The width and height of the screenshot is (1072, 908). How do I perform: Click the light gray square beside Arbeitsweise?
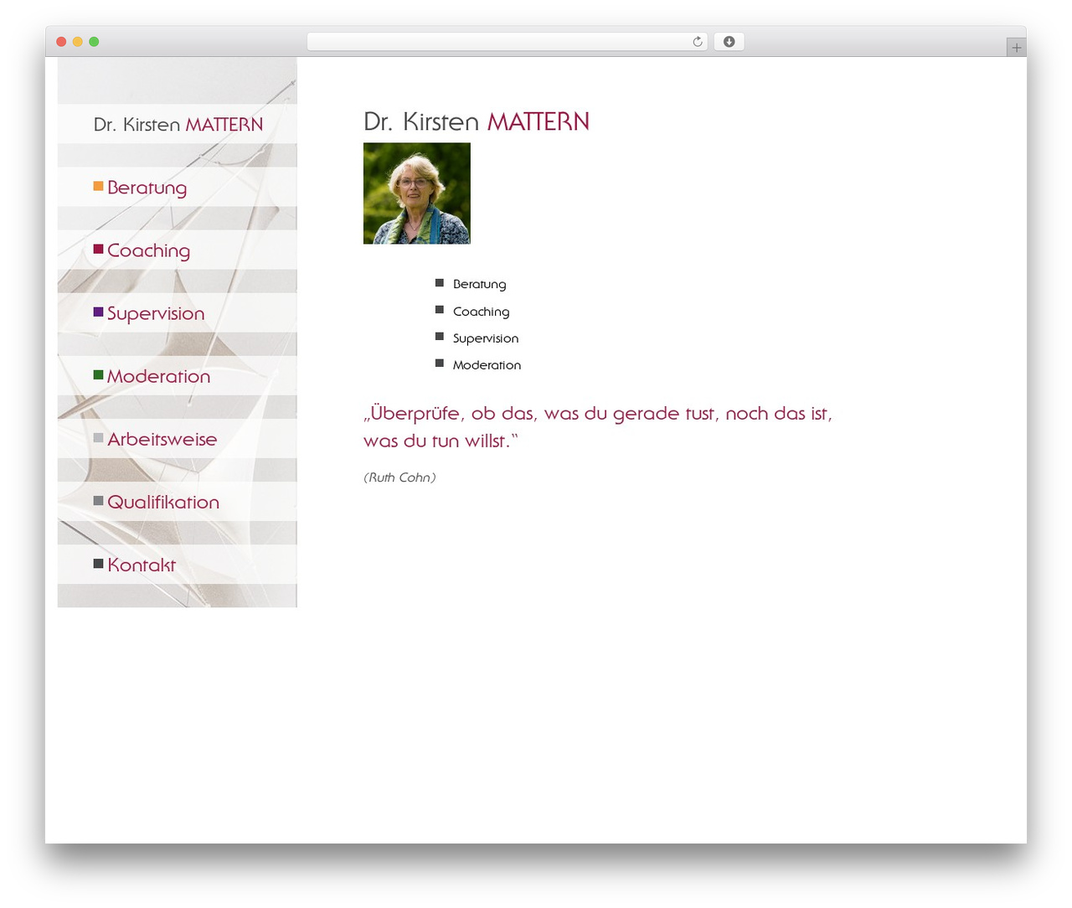98,437
